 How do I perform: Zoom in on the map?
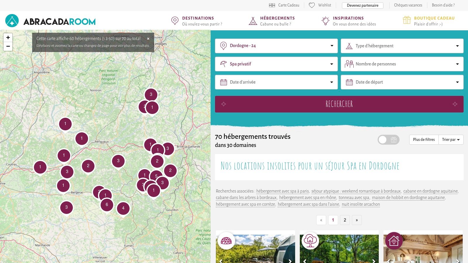tap(8, 37)
